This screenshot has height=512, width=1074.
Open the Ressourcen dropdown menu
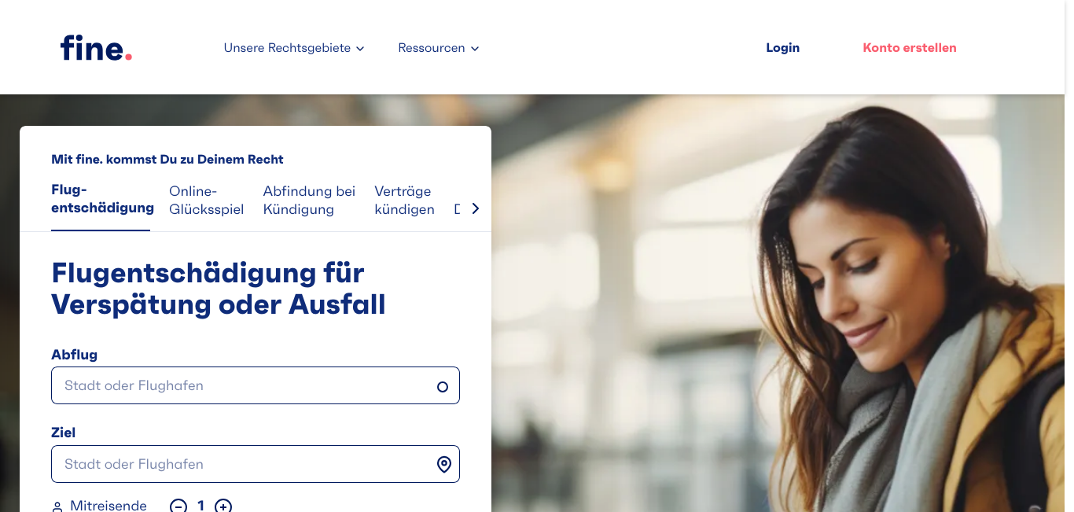pos(438,48)
